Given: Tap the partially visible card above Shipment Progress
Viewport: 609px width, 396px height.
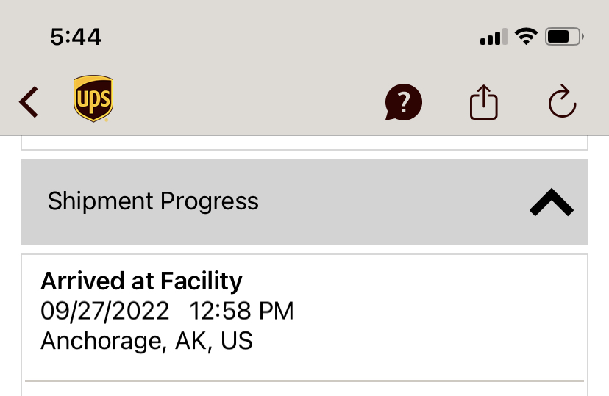Looking at the screenshot, I should pyautogui.click(x=304, y=143).
